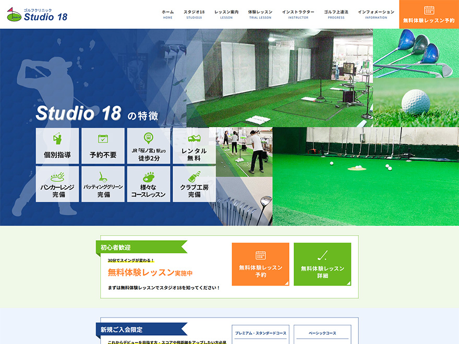The width and height of the screenshot is (459, 344).
Task: Click the indoor driving range photo
Action: click(x=280, y=78)
